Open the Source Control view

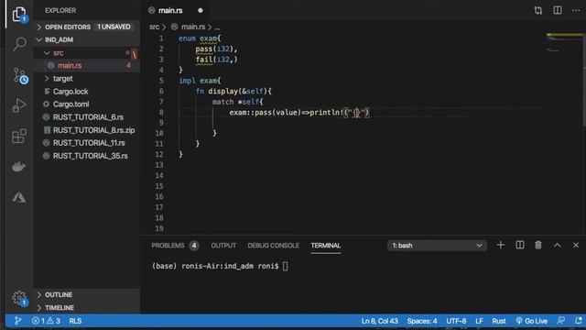tap(20, 75)
